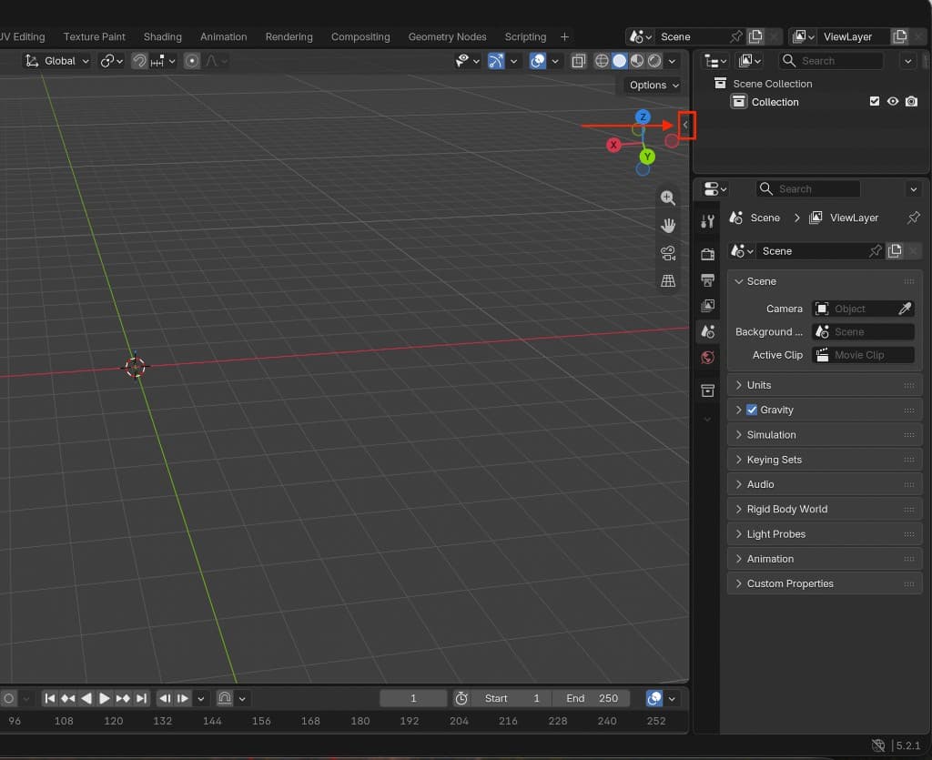Image resolution: width=932 pixels, height=760 pixels.
Task: Open the Render properties tab
Action: pos(707,254)
